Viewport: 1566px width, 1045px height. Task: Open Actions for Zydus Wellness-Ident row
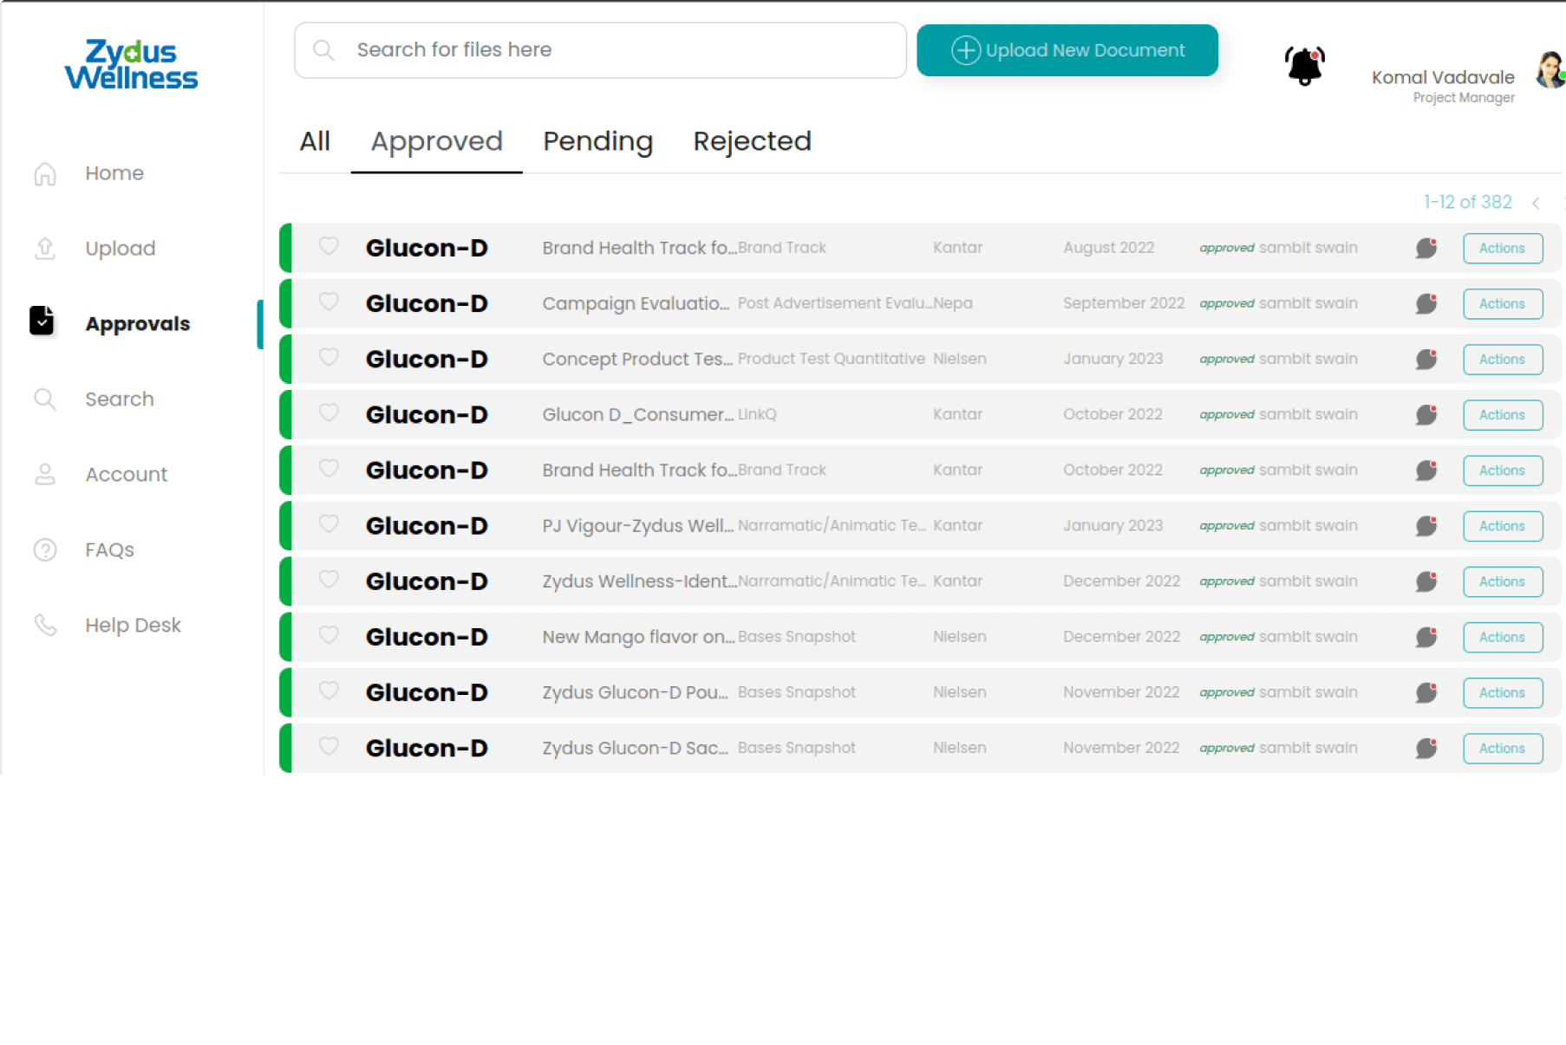[1503, 581]
